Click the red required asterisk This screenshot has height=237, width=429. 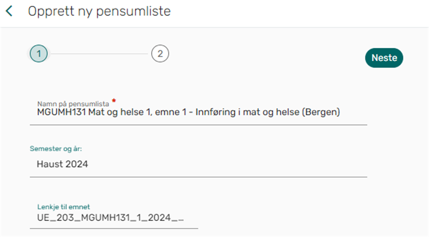(114, 101)
